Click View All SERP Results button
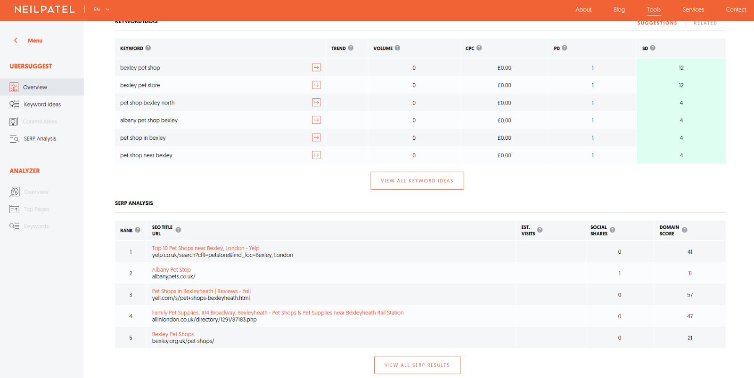Viewport: 754px width, 378px height. (x=417, y=365)
